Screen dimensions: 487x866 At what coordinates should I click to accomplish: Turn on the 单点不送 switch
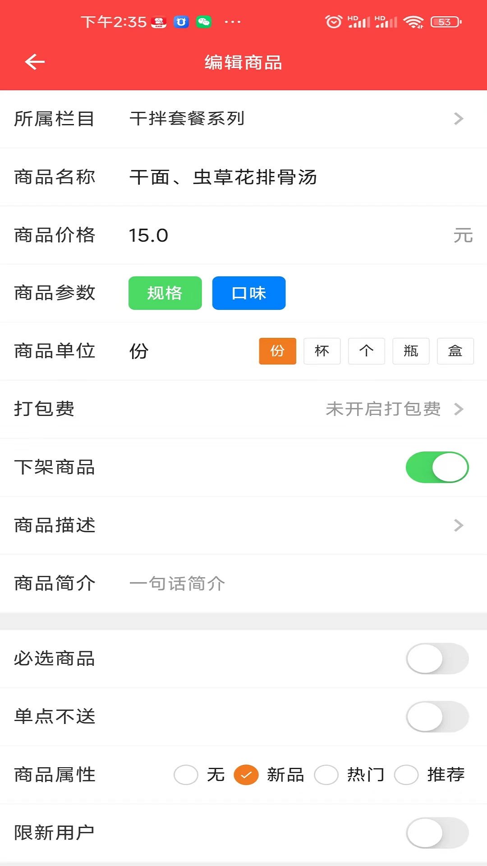point(437,717)
